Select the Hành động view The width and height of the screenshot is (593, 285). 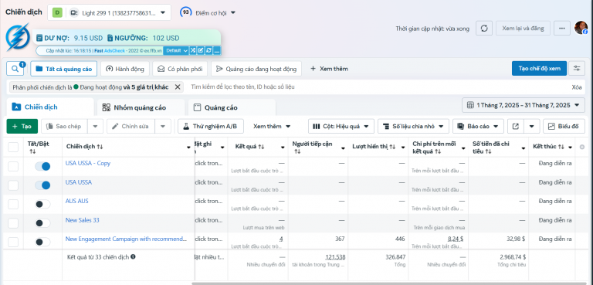(x=125, y=69)
